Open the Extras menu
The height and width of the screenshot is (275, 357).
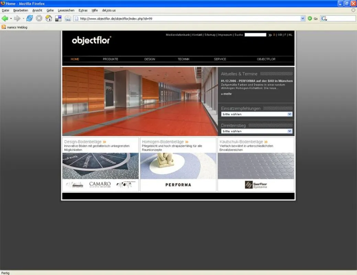pos(83,10)
